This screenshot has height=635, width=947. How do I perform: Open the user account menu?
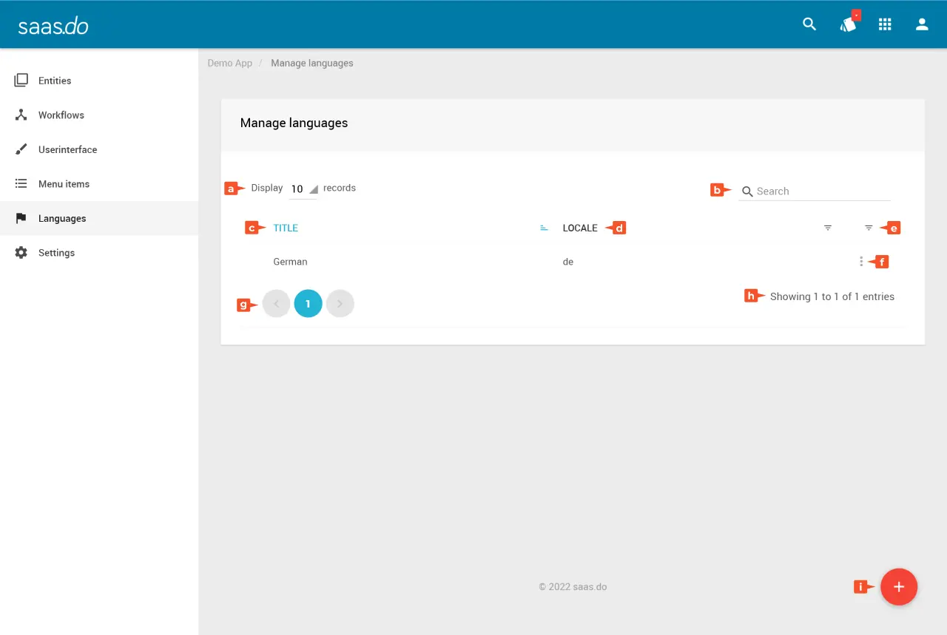(922, 24)
